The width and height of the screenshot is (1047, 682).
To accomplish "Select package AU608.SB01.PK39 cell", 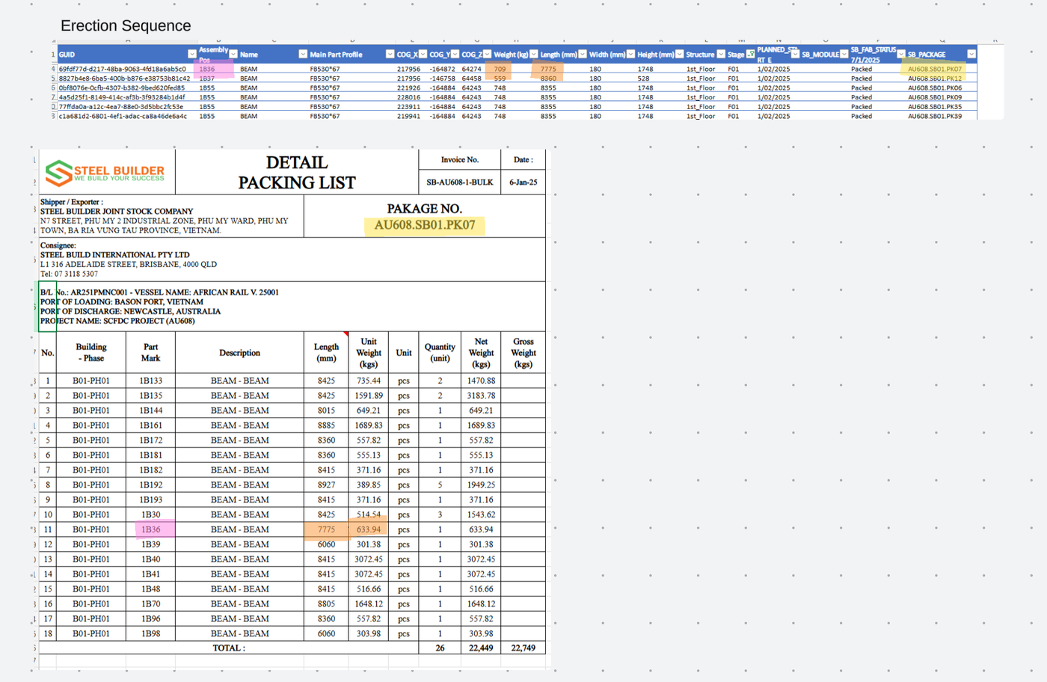I will coord(935,116).
